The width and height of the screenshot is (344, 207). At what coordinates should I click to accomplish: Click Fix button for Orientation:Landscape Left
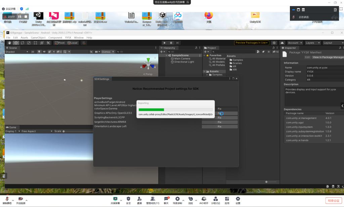219,127
